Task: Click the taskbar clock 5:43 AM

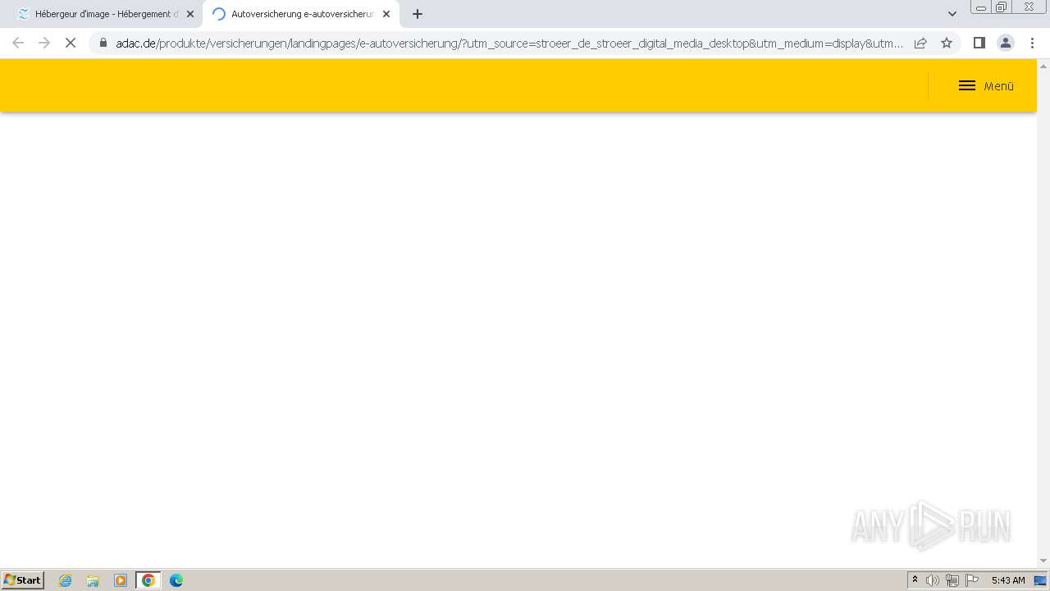Action: (x=1008, y=580)
